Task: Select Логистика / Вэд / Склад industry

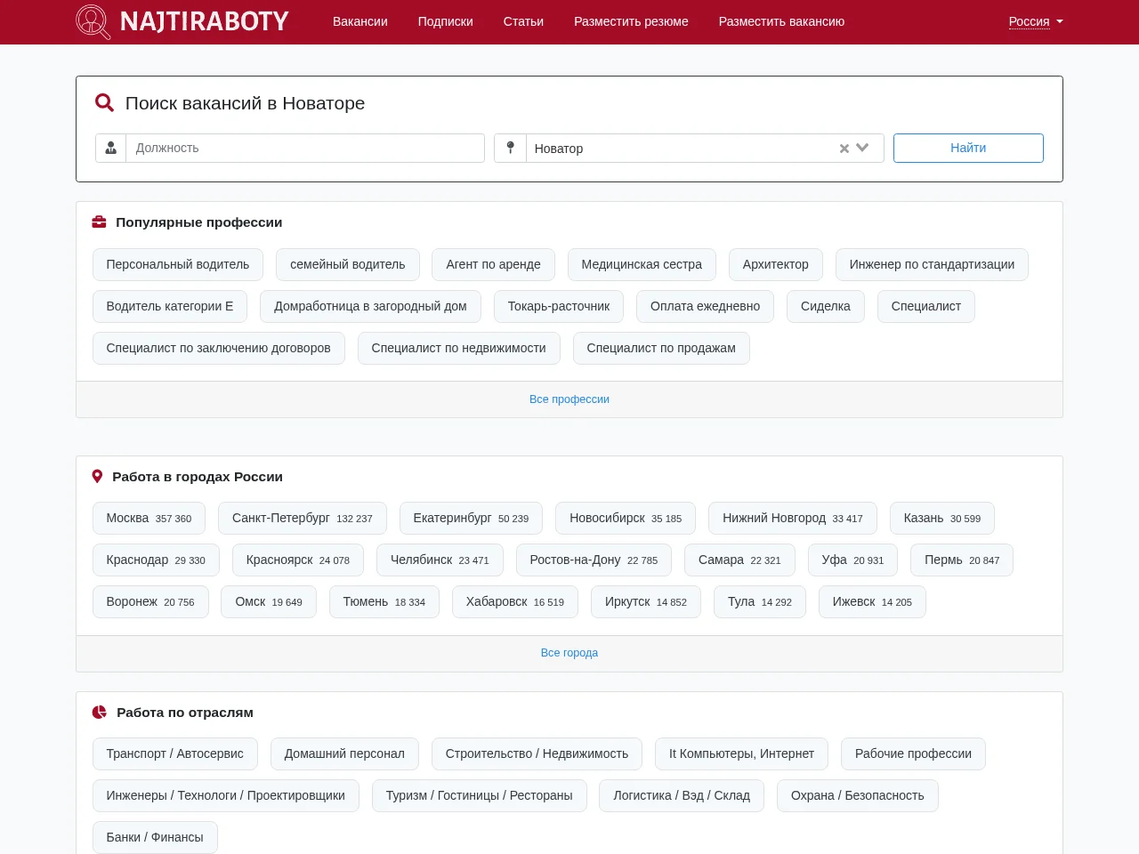Action: pos(682,795)
